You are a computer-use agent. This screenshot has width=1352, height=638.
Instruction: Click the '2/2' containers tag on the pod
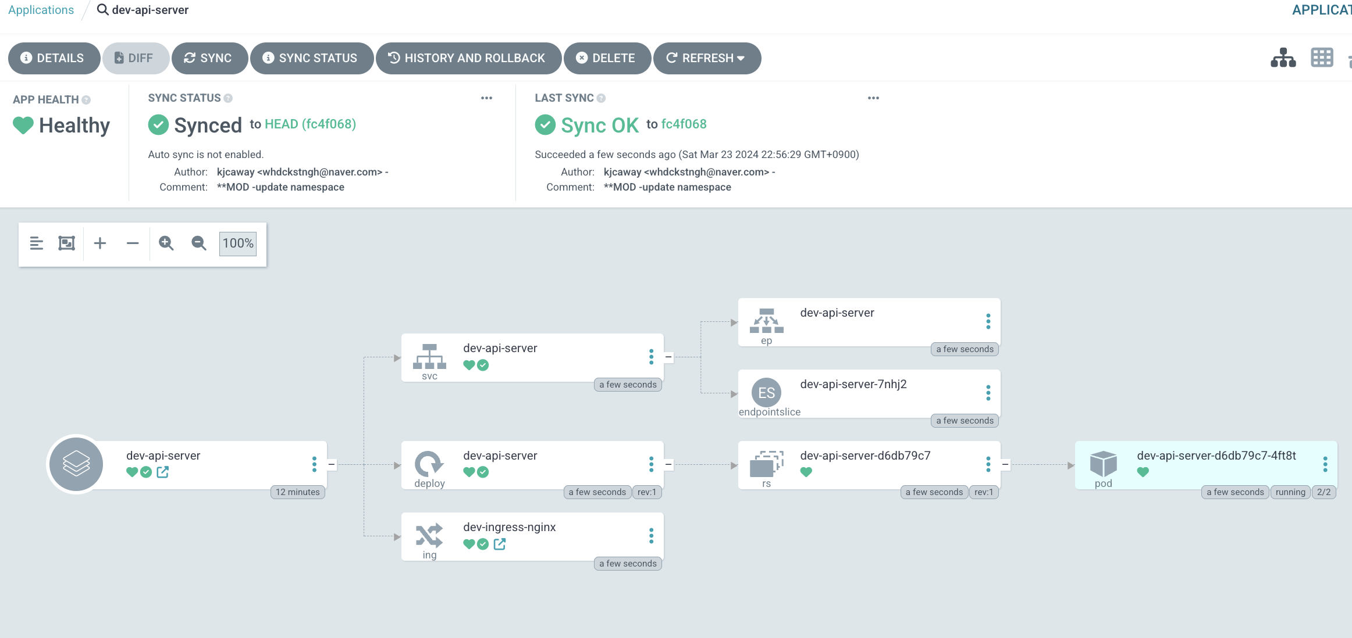tap(1323, 492)
